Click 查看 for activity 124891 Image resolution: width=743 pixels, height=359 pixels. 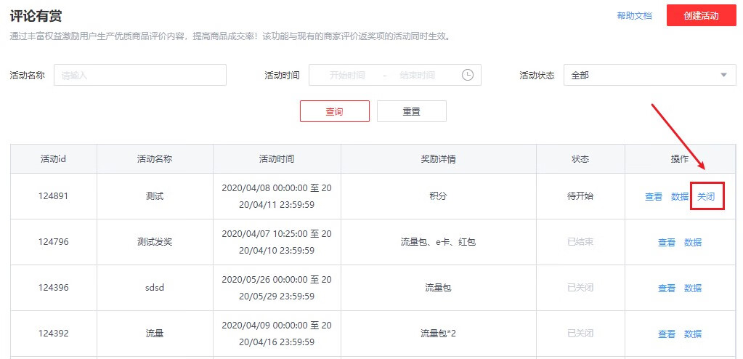click(654, 196)
